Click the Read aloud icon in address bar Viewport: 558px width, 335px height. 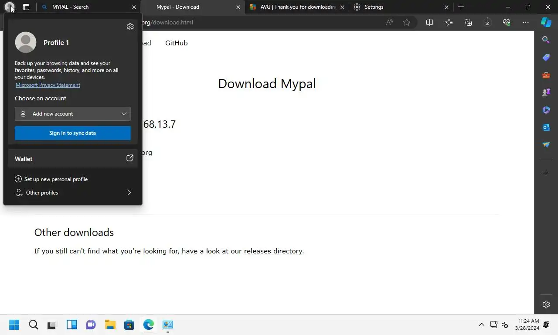coord(389,22)
